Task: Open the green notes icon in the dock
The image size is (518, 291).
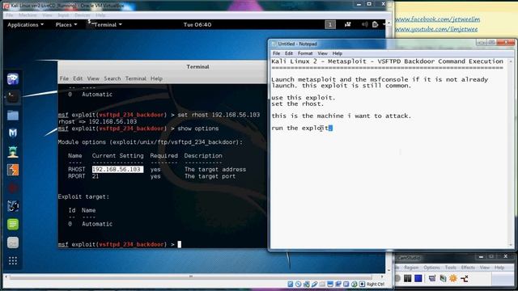Action: 13,225
